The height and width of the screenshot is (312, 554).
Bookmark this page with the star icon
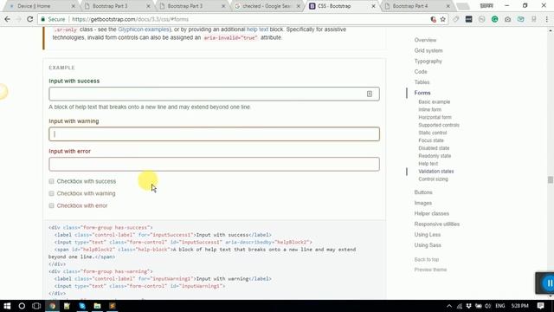pos(442,19)
